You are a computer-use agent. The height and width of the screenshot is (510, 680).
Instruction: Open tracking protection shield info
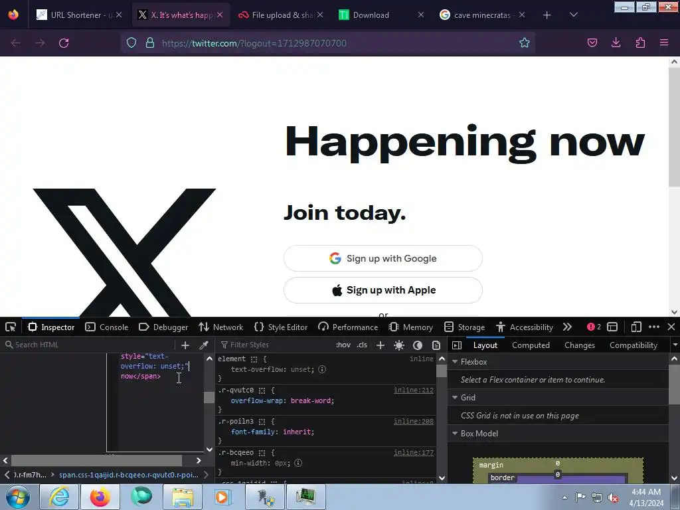(131, 43)
